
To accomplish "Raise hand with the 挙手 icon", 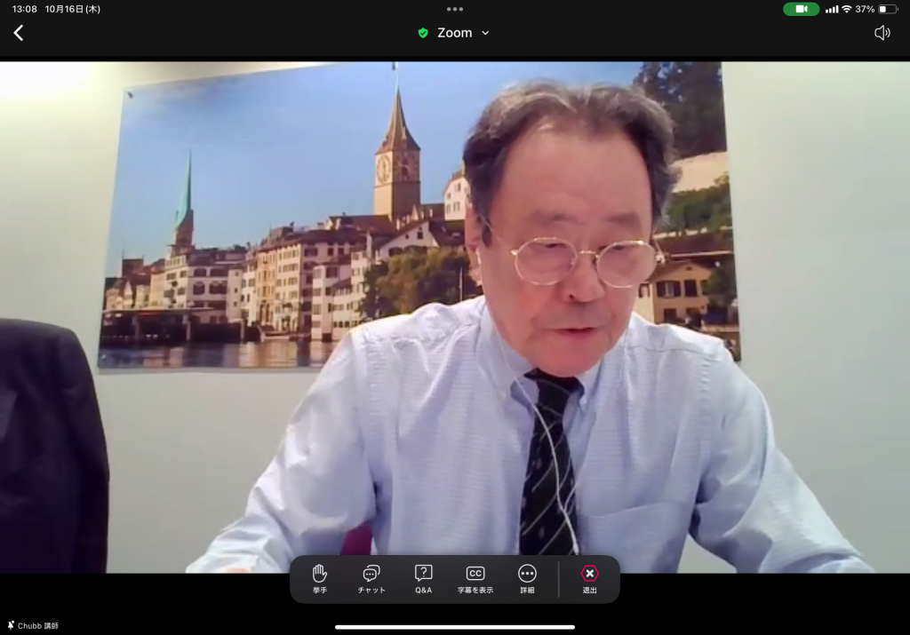I will click(320, 578).
